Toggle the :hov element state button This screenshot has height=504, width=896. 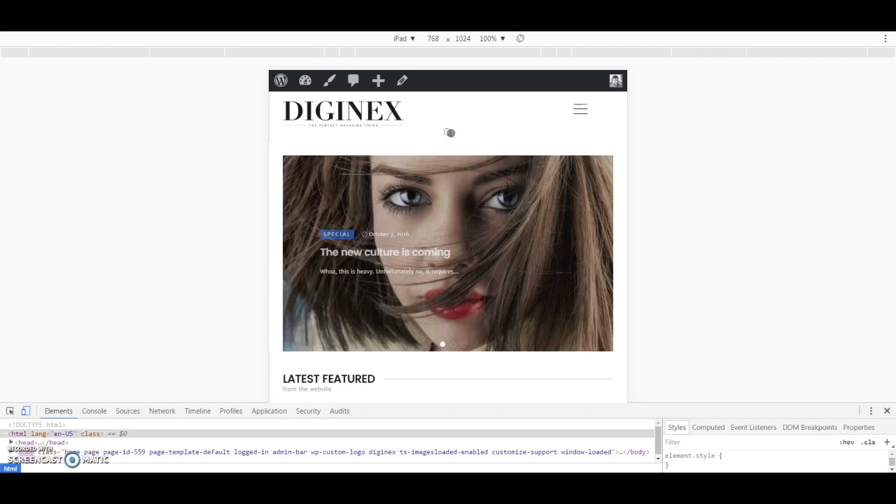tap(847, 442)
